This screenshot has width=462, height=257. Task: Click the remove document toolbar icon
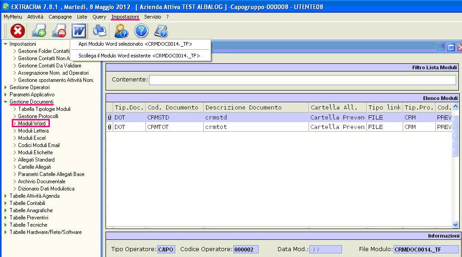coord(59,31)
